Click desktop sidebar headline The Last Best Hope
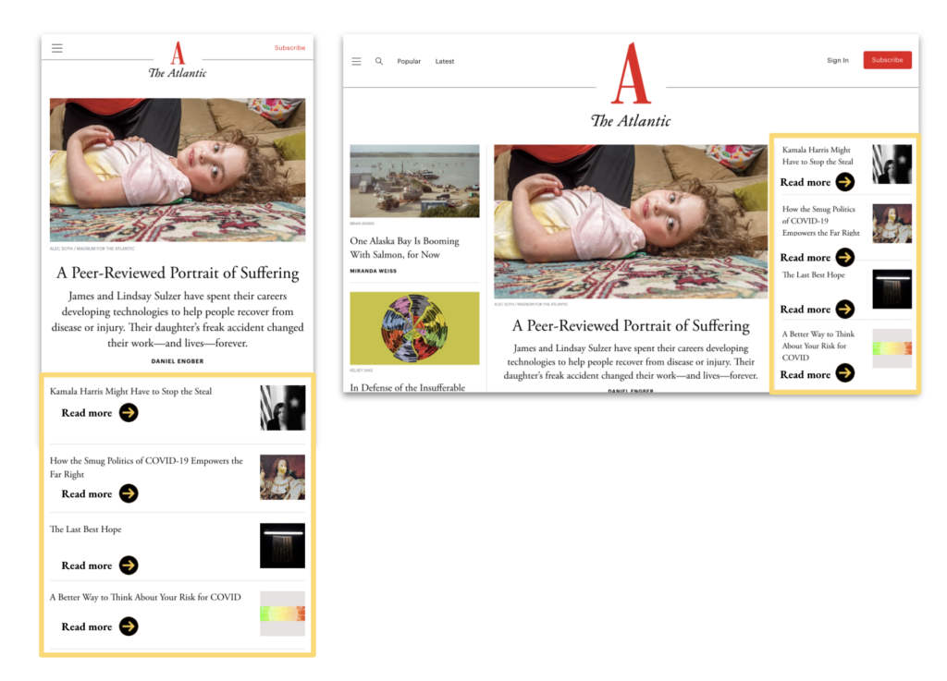The image size is (947, 681). pyautogui.click(x=813, y=275)
